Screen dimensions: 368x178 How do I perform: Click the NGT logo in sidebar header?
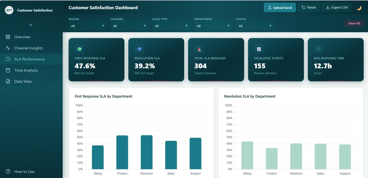click(x=9, y=10)
